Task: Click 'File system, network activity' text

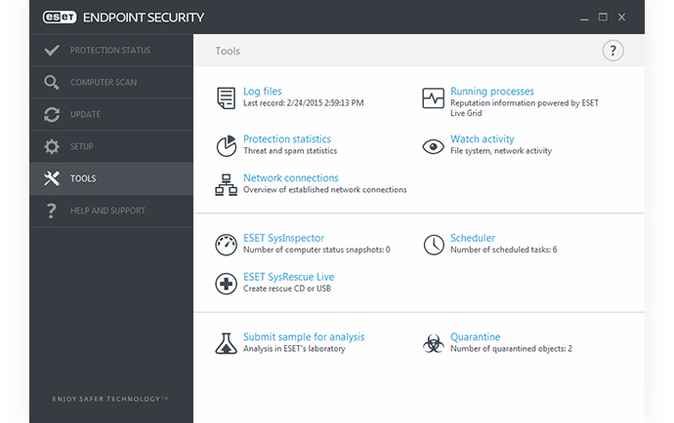Action: pos(501,151)
